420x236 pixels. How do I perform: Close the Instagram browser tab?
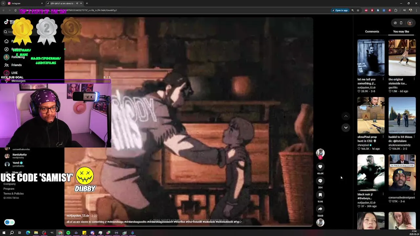pyautogui.click(x=42, y=3)
